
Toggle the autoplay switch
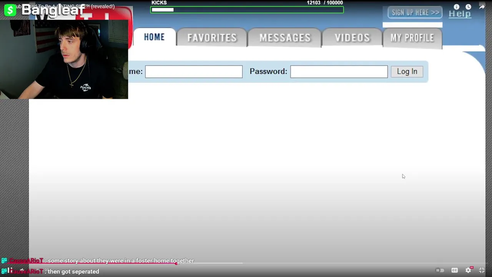(x=440, y=270)
